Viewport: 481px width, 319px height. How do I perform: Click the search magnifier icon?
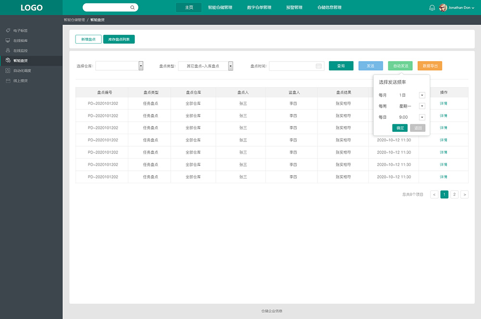click(132, 7)
